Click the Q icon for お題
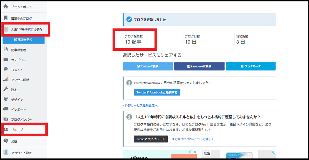 [x=6, y=141]
